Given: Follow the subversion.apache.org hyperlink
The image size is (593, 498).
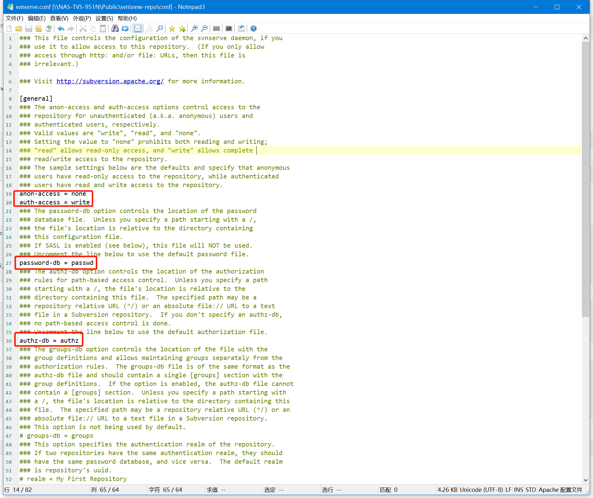Looking at the screenshot, I should (x=110, y=81).
